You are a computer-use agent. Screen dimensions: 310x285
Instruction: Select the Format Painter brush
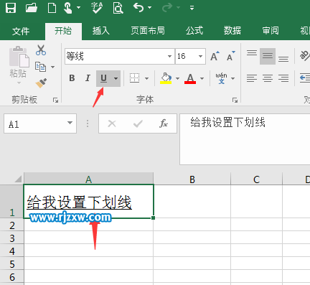click(x=41, y=83)
